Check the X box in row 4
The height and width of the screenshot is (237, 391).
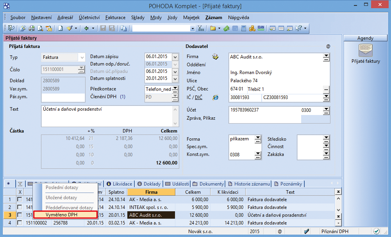point(20,223)
